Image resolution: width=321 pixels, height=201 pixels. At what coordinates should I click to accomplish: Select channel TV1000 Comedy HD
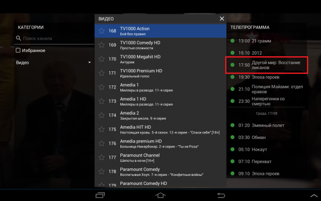[160, 45]
